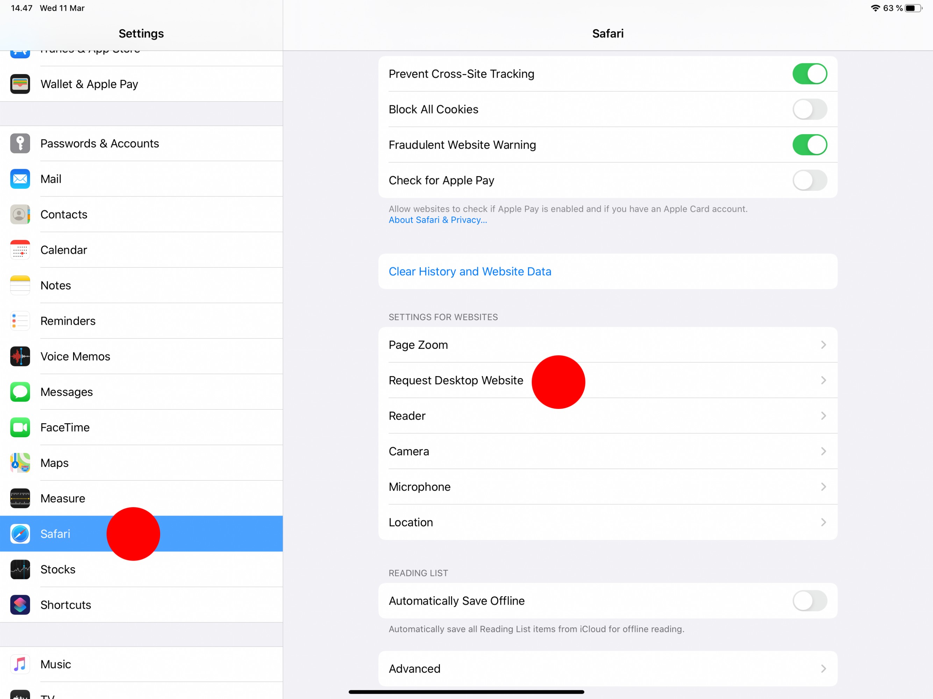The width and height of the screenshot is (933, 699).
Task: Tap the Music note icon
Action: pos(20,664)
